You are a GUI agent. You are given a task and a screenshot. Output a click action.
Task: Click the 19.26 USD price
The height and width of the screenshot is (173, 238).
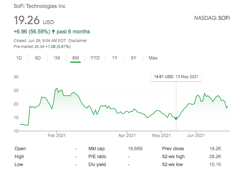(x=34, y=20)
